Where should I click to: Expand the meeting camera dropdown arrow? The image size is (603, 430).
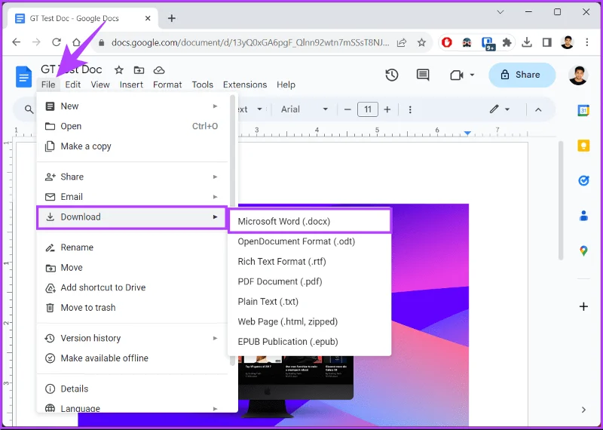(472, 75)
